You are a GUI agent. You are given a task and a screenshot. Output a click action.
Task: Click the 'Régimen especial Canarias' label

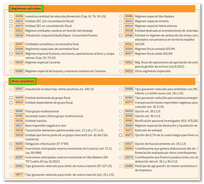43,63
